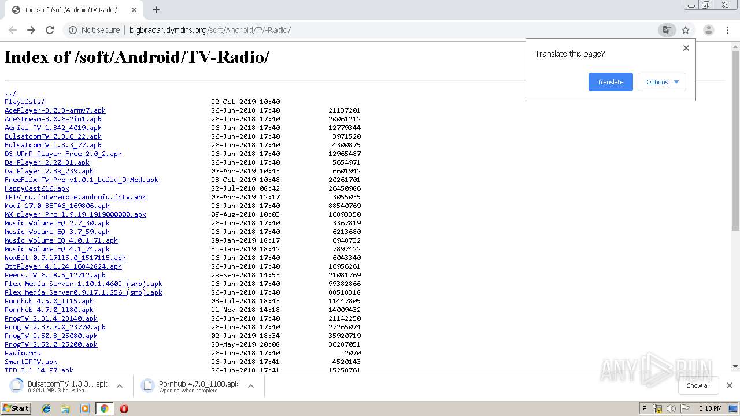Click Music_Volume_EQ_4.0.1_71.apk link
This screenshot has width=740, height=416.
(x=61, y=240)
